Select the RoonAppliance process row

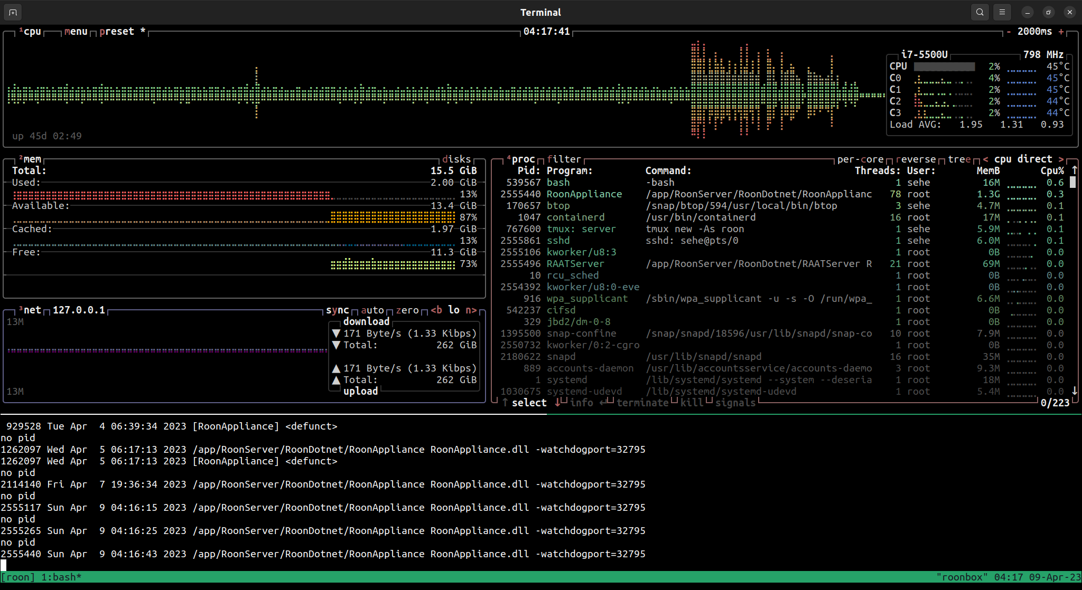(584, 194)
